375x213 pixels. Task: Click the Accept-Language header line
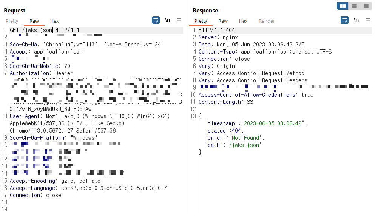pyautogui.click(x=88, y=188)
